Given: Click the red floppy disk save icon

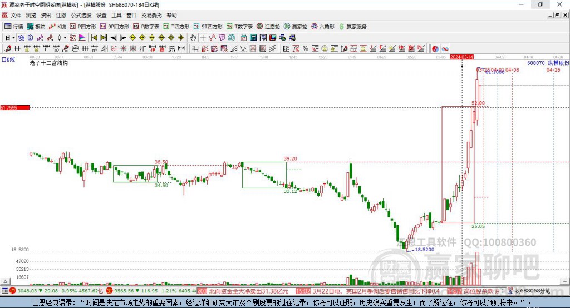Looking at the screenshot, I should point(273,38).
